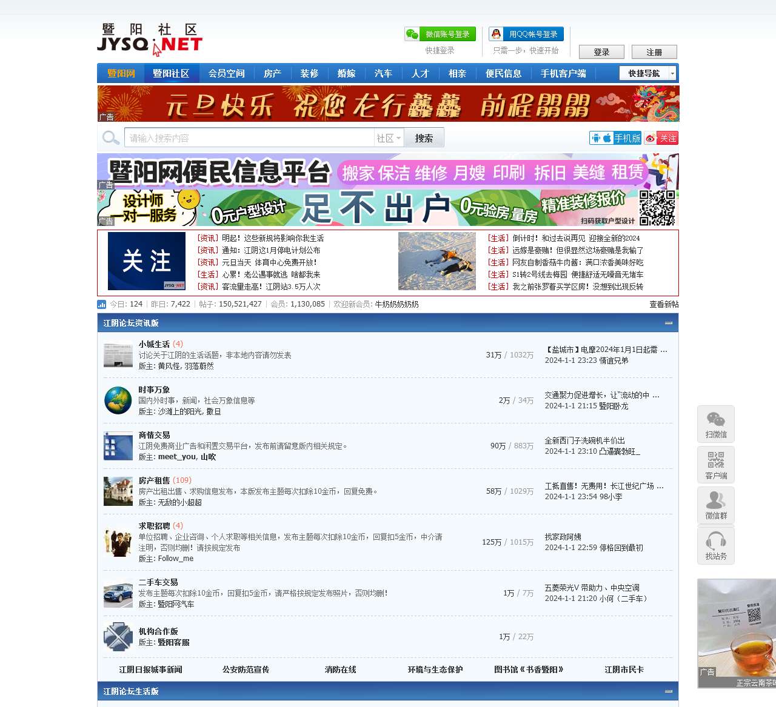Open the 手机版 mobile version button
776x707 pixels.
pyautogui.click(x=615, y=138)
